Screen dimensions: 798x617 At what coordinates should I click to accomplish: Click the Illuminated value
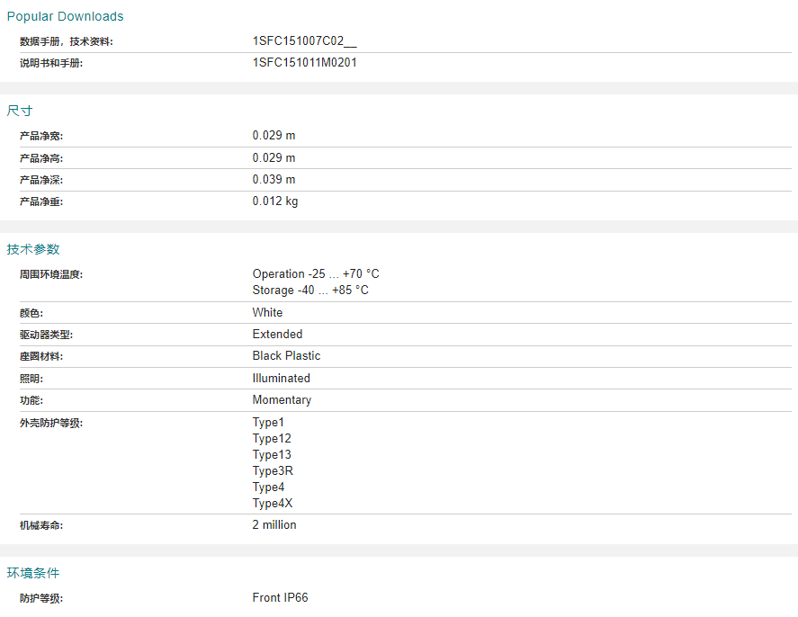coord(281,378)
